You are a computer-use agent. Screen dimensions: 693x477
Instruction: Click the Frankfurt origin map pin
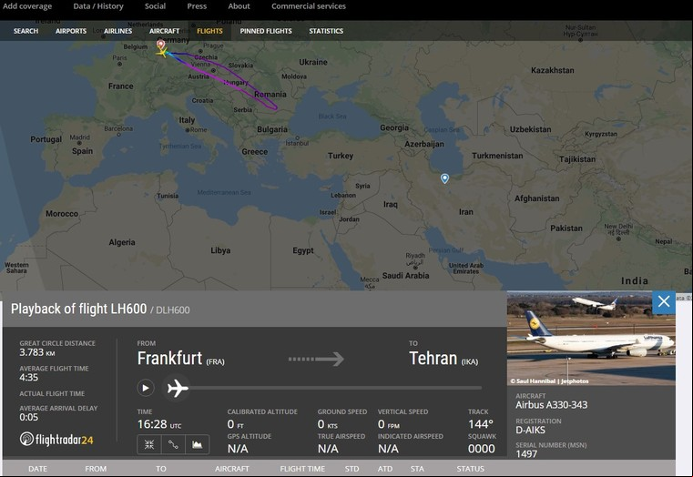[x=161, y=45]
